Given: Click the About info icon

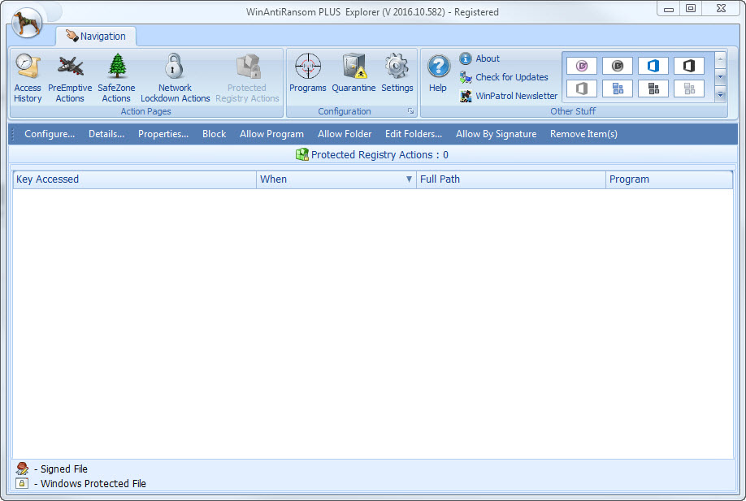Looking at the screenshot, I should point(466,58).
